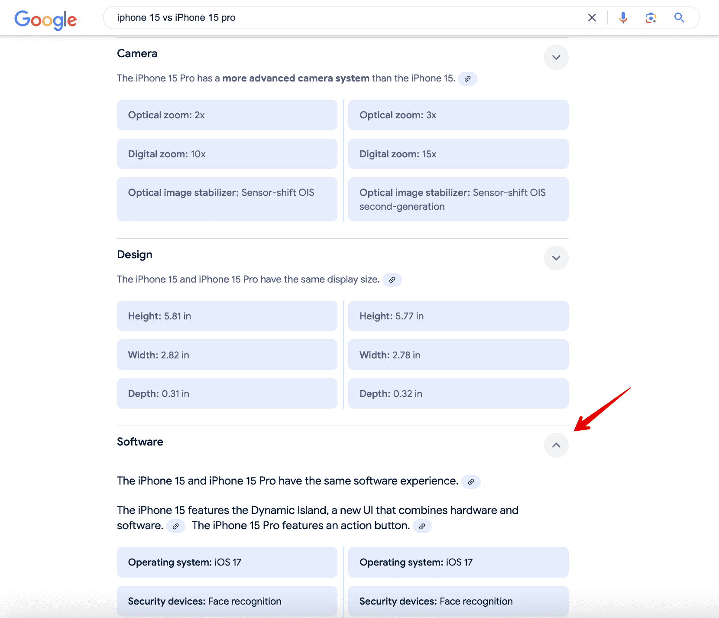Click the same software experience sentence
719x618 pixels.
coord(288,481)
